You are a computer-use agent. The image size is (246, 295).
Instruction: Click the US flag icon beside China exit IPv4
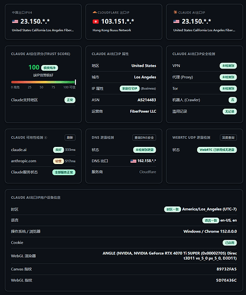[x=15, y=21]
